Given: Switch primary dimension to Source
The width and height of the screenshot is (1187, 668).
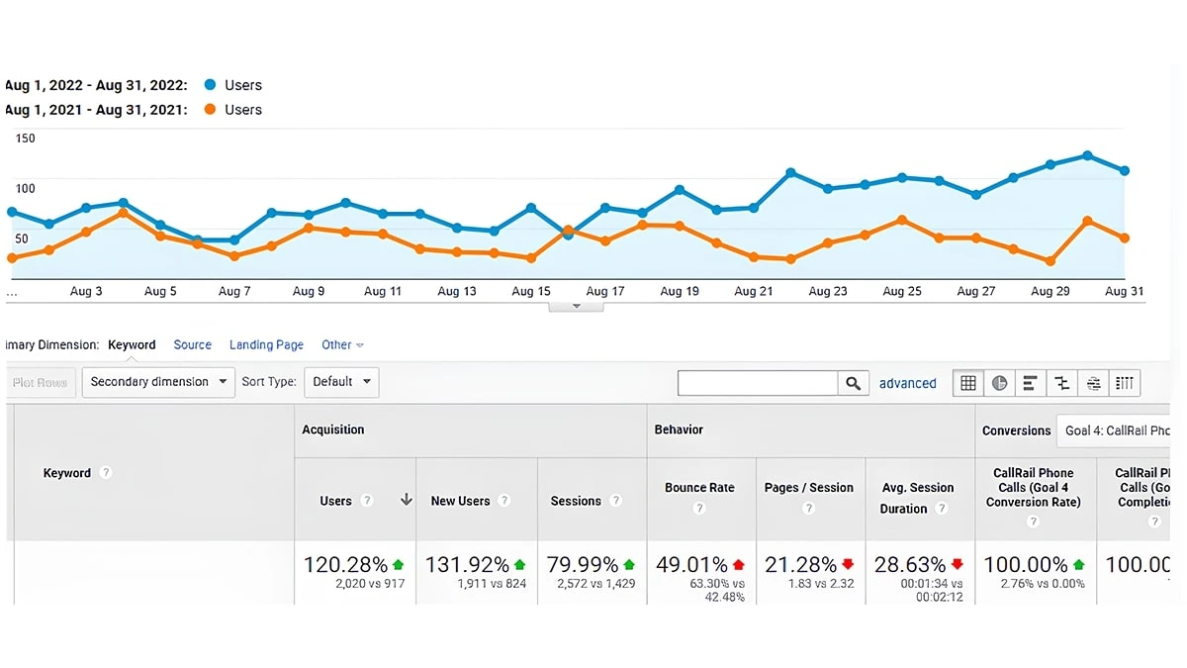Looking at the screenshot, I should 192,344.
